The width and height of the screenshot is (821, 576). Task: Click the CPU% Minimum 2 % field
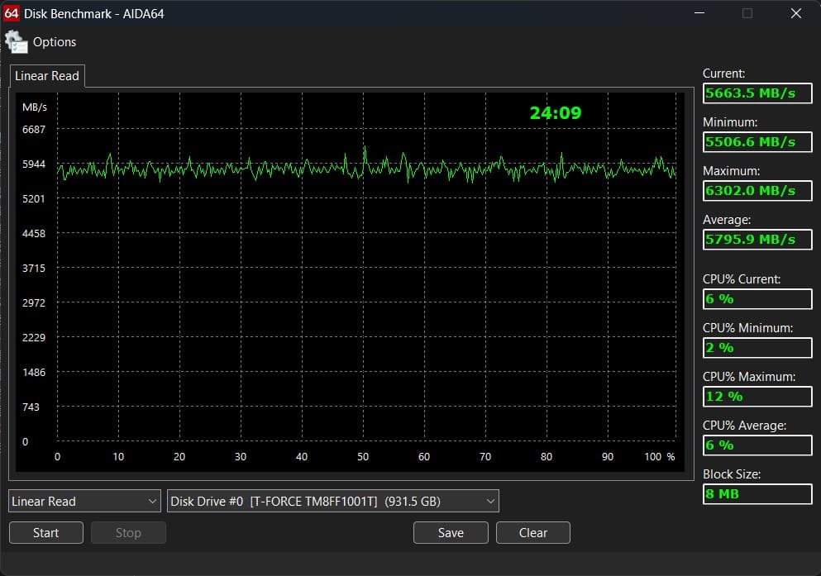coord(757,347)
